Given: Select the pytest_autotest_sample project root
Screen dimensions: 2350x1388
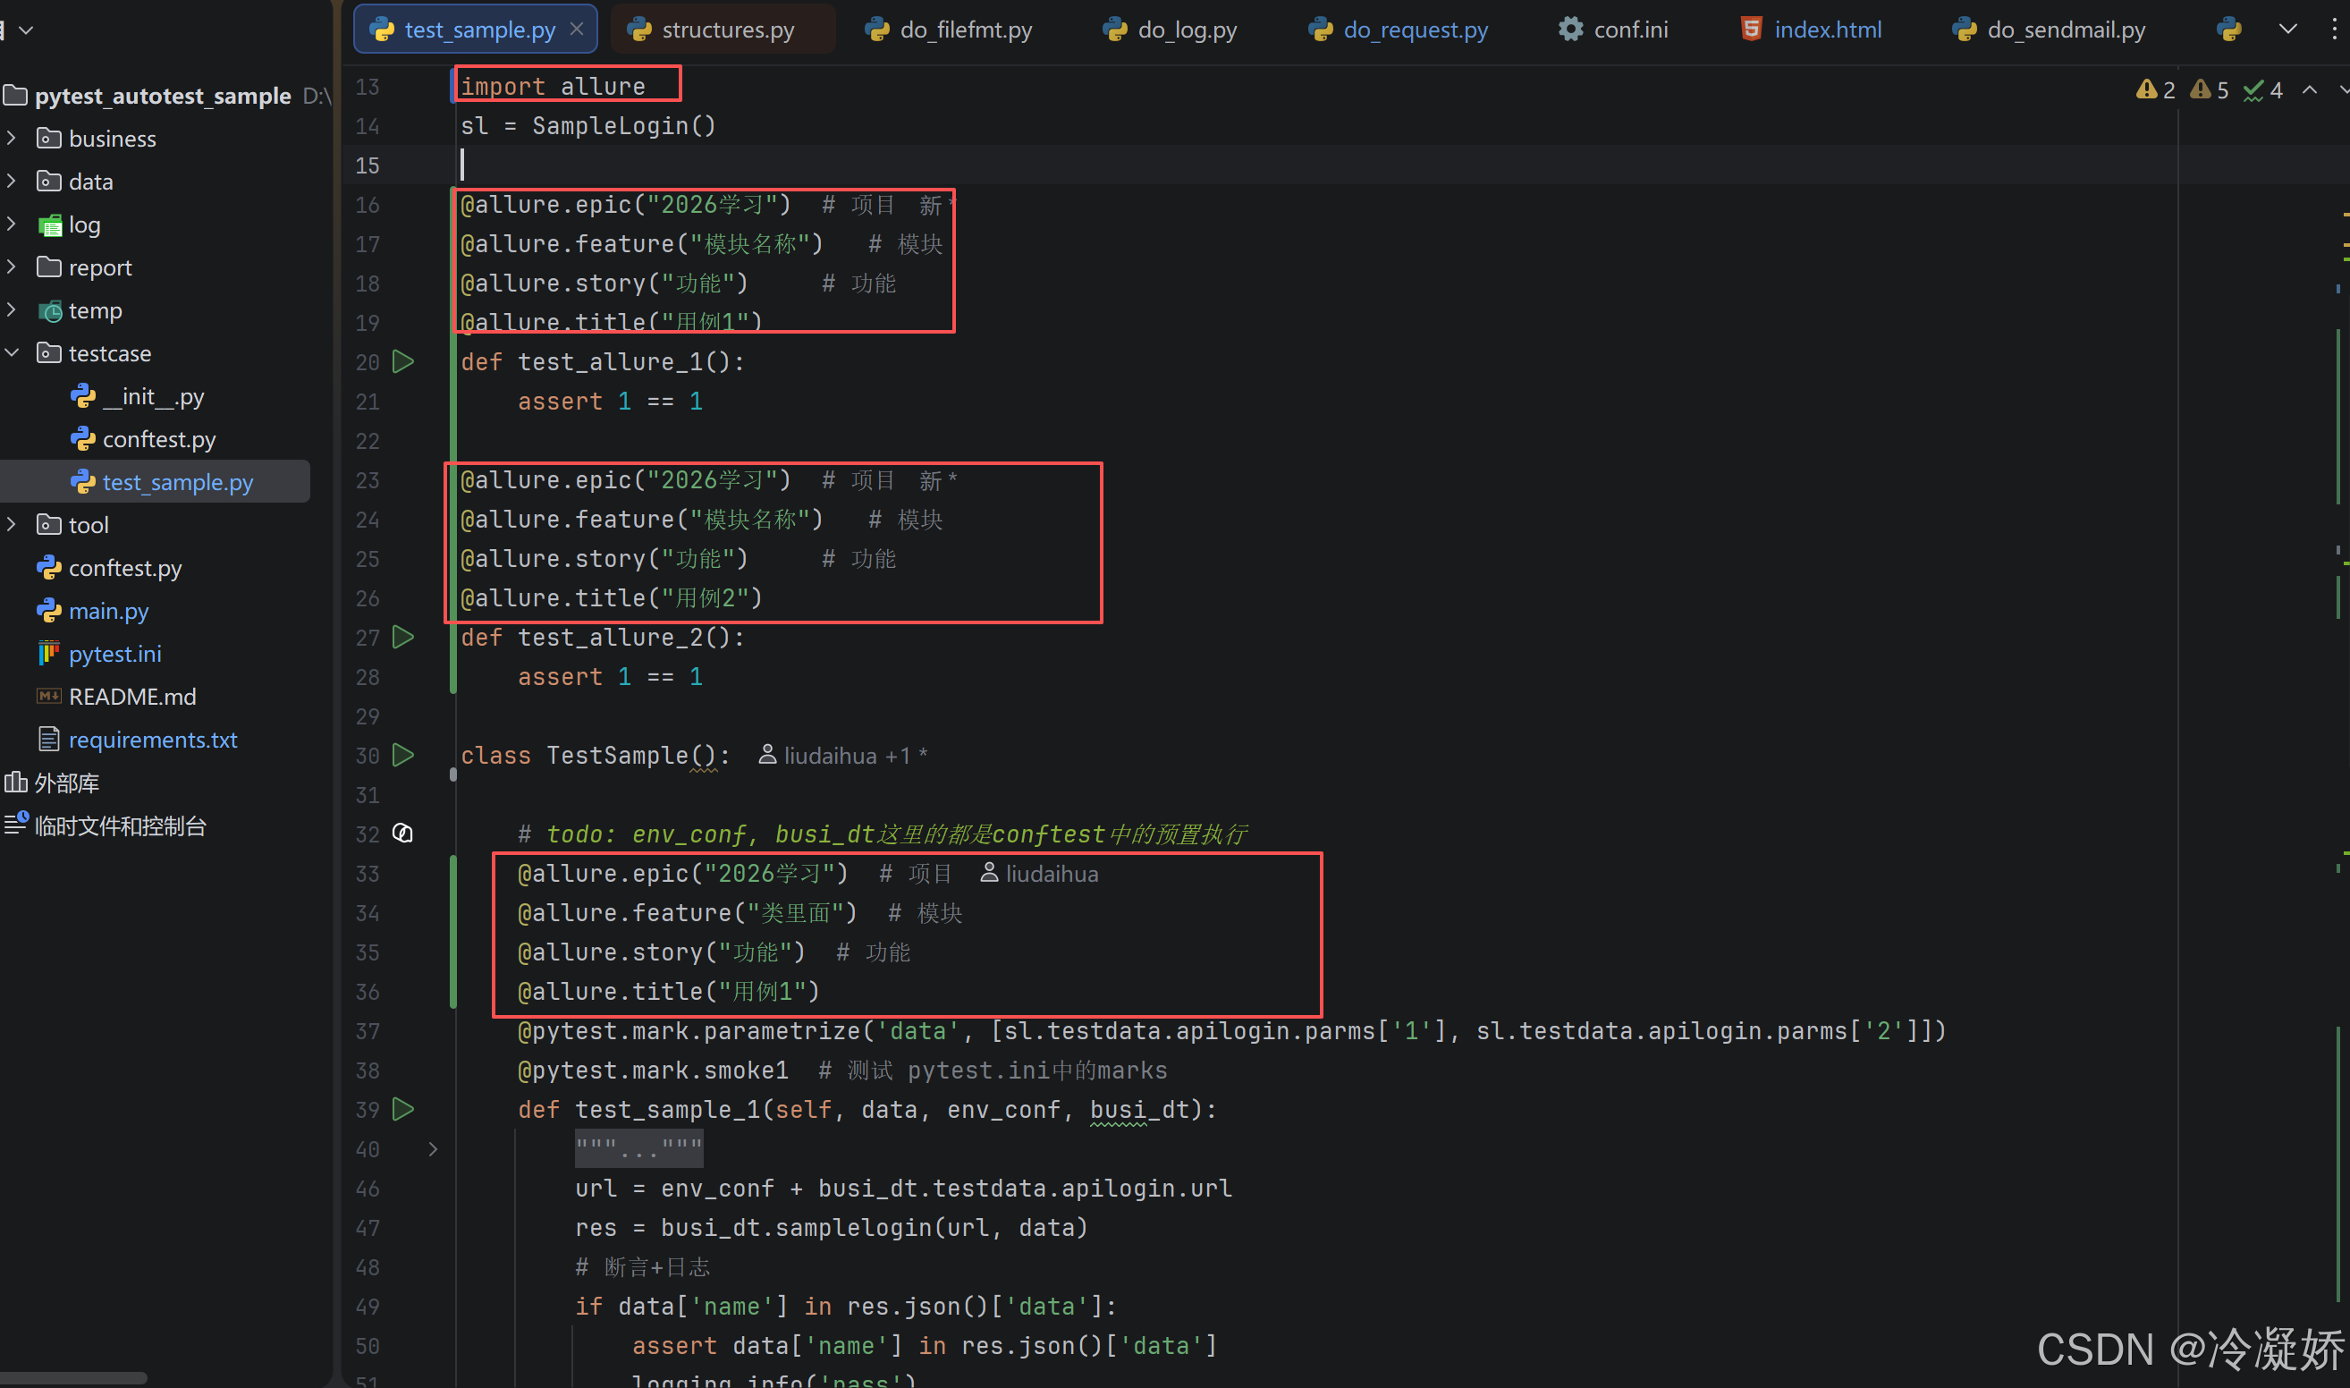Looking at the screenshot, I should pyautogui.click(x=163, y=97).
